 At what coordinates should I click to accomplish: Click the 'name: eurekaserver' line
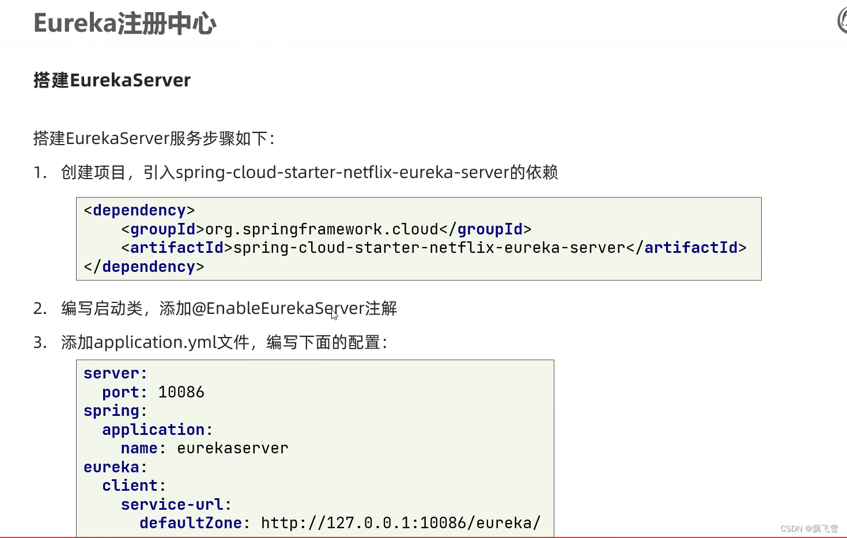pyautogui.click(x=205, y=448)
